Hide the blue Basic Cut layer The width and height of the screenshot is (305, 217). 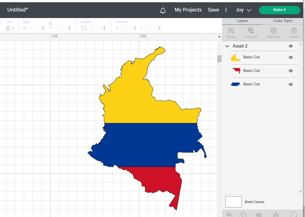tap(291, 84)
